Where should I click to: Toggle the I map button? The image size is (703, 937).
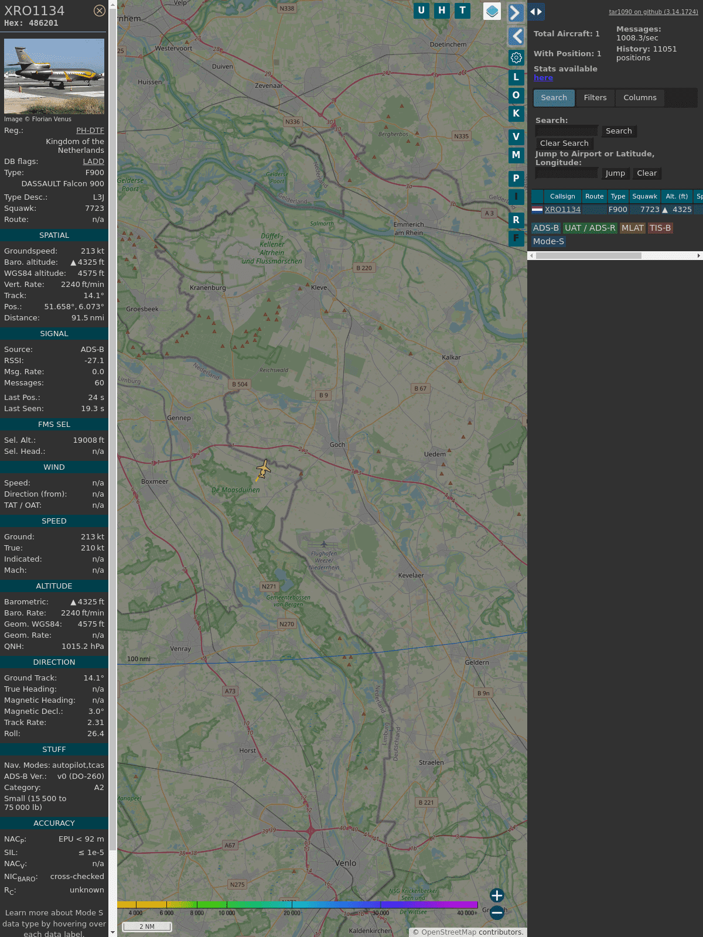tap(516, 197)
